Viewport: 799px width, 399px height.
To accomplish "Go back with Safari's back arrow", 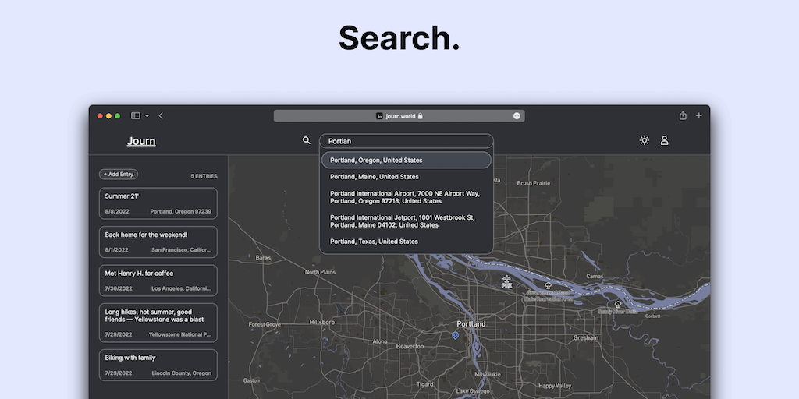I will [161, 116].
